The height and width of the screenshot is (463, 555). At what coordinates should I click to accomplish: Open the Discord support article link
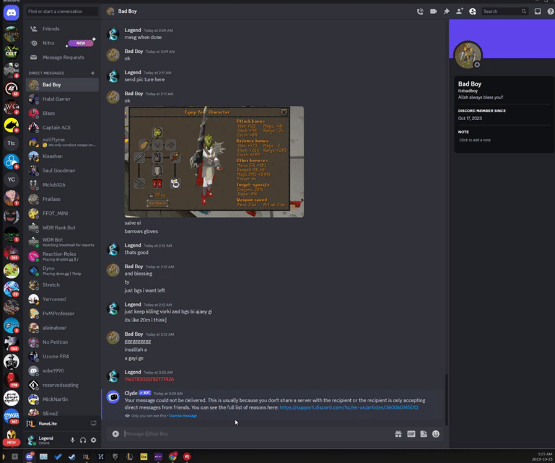click(349, 408)
